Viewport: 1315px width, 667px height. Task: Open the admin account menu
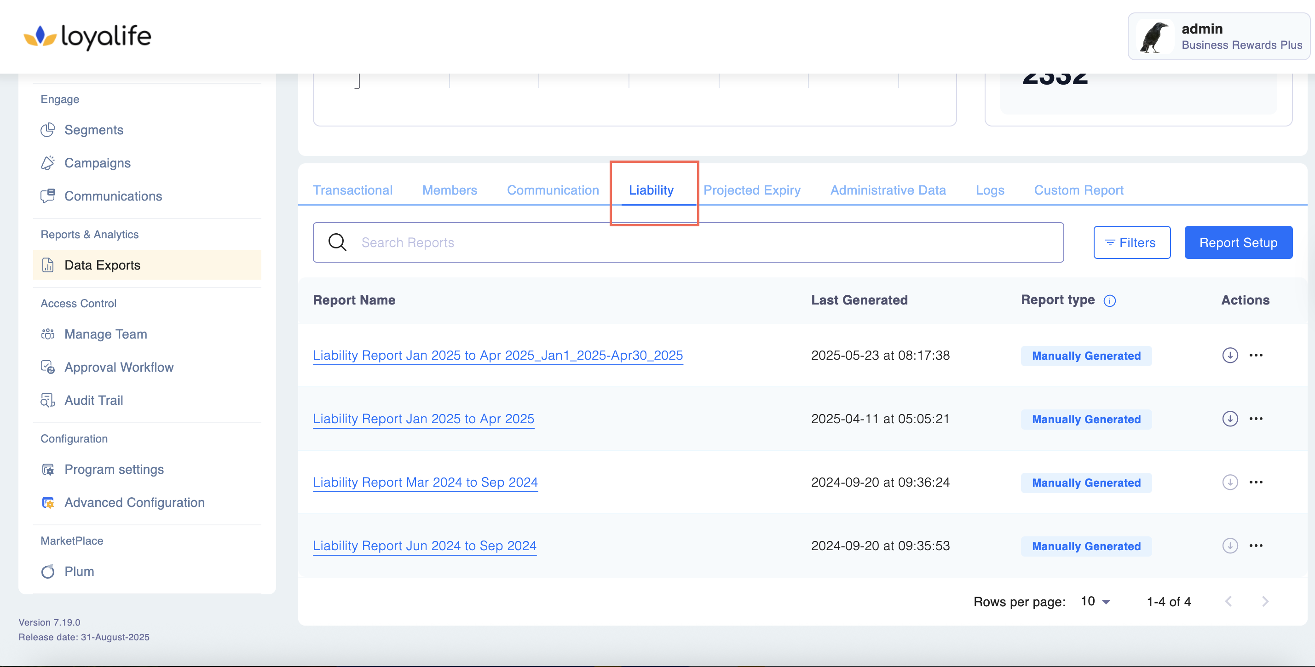1219,37
